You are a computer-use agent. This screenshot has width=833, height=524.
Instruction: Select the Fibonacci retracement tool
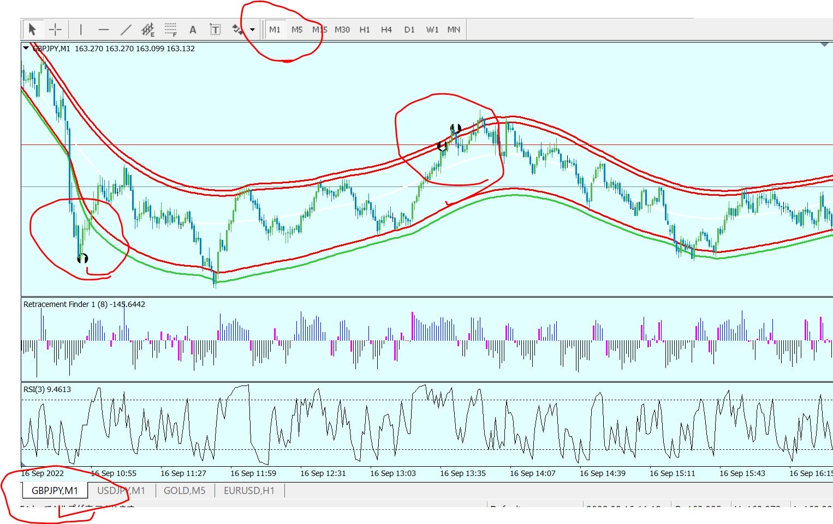(x=171, y=29)
